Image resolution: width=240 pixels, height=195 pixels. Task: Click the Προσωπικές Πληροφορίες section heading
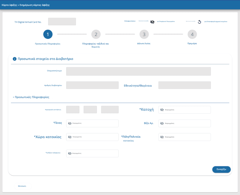(32, 97)
